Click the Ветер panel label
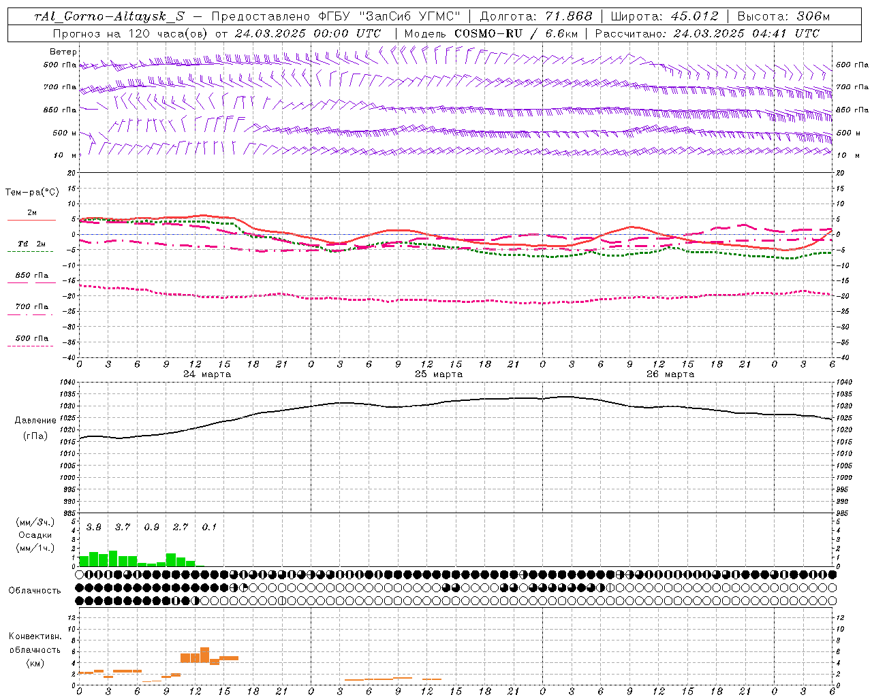The height and width of the screenshot is (697, 872). (63, 52)
